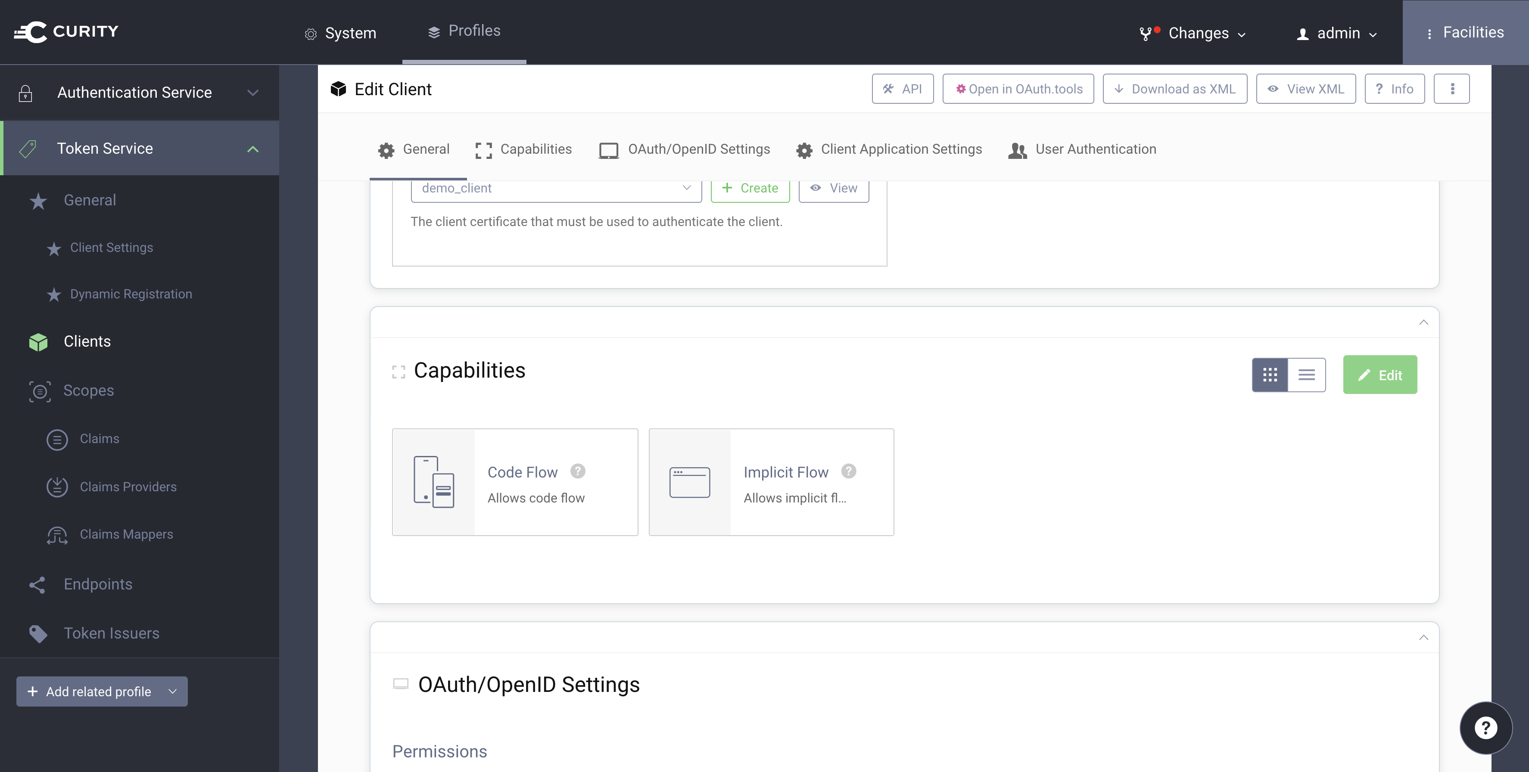Click Download as XML button

(1175, 89)
